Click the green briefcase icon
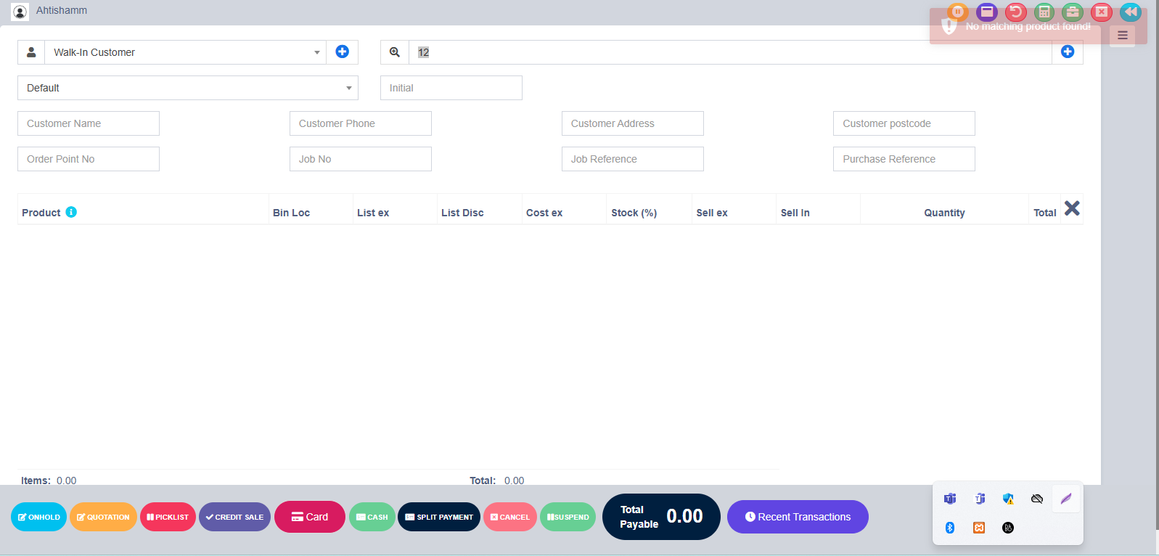The width and height of the screenshot is (1159, 556). click(1073, 12)
